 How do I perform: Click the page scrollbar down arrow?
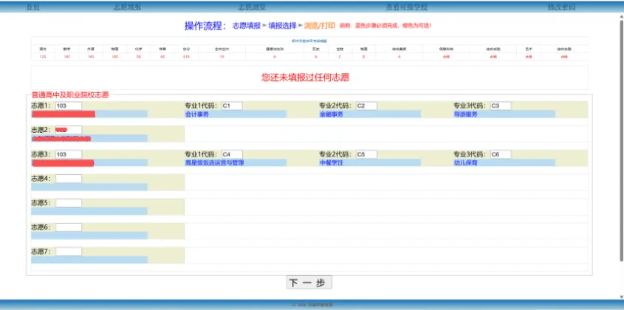pyautogui.click(x=621, y=297)
